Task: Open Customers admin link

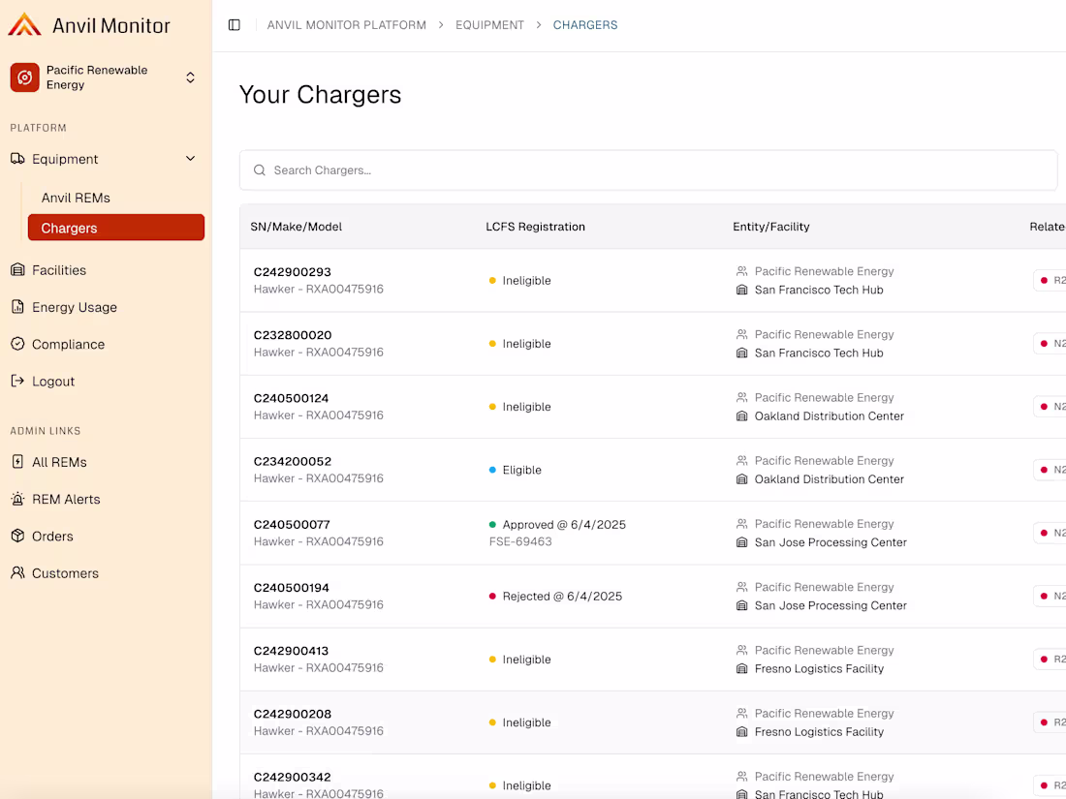Action: (x=65, y=573)
